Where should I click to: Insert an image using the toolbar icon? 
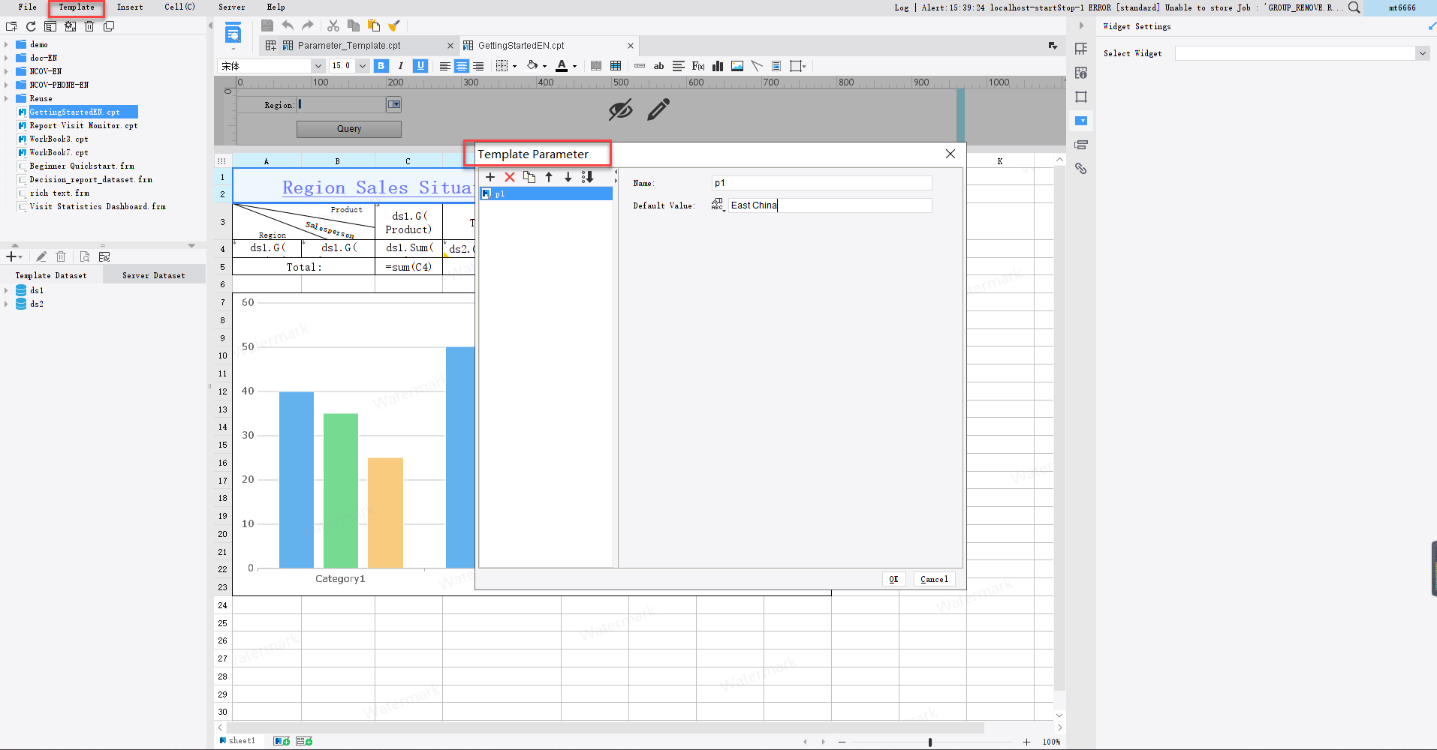coord(736,66)
